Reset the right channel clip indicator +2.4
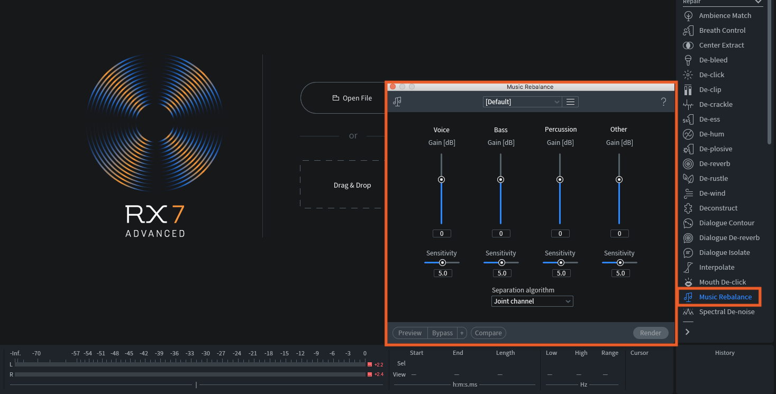The width and height of the screenshot is (776, 394). tap(375, 374)
